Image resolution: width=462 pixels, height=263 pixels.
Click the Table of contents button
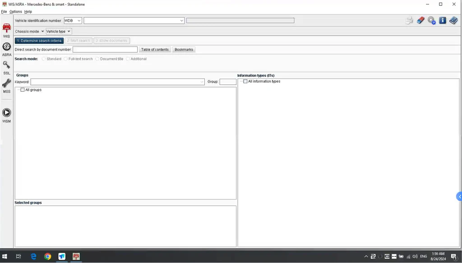(155, 50)
